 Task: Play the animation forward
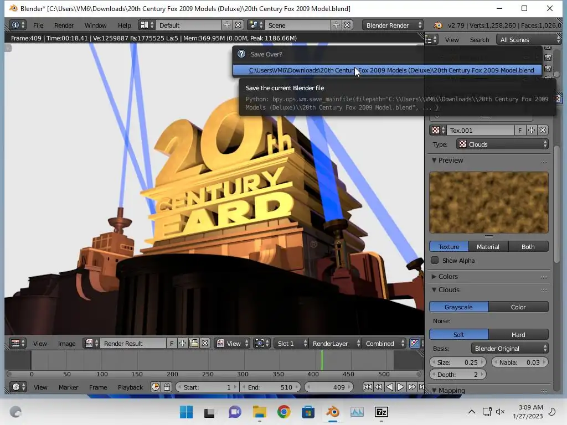(401, 387)
